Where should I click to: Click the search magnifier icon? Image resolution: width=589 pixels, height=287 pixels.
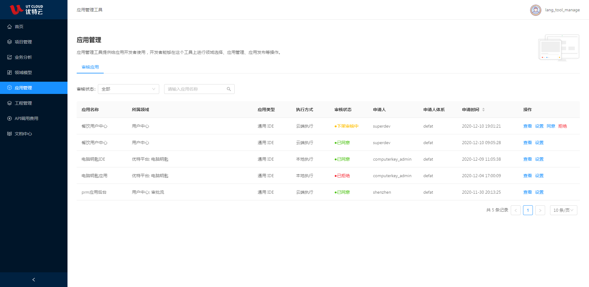229,89
